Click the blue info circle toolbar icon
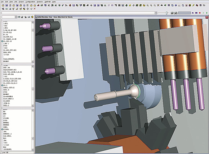 [x=176, y=5]
